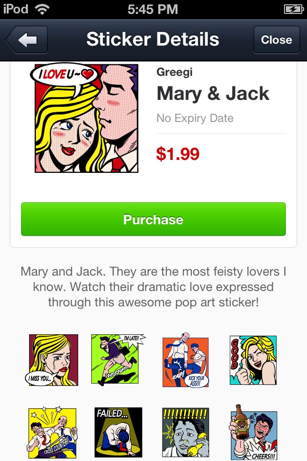This screenshot has width=307, height=461.
Task: Select the 'Cheers!!!' beer bottle sticker
Action: coord(253,432)
